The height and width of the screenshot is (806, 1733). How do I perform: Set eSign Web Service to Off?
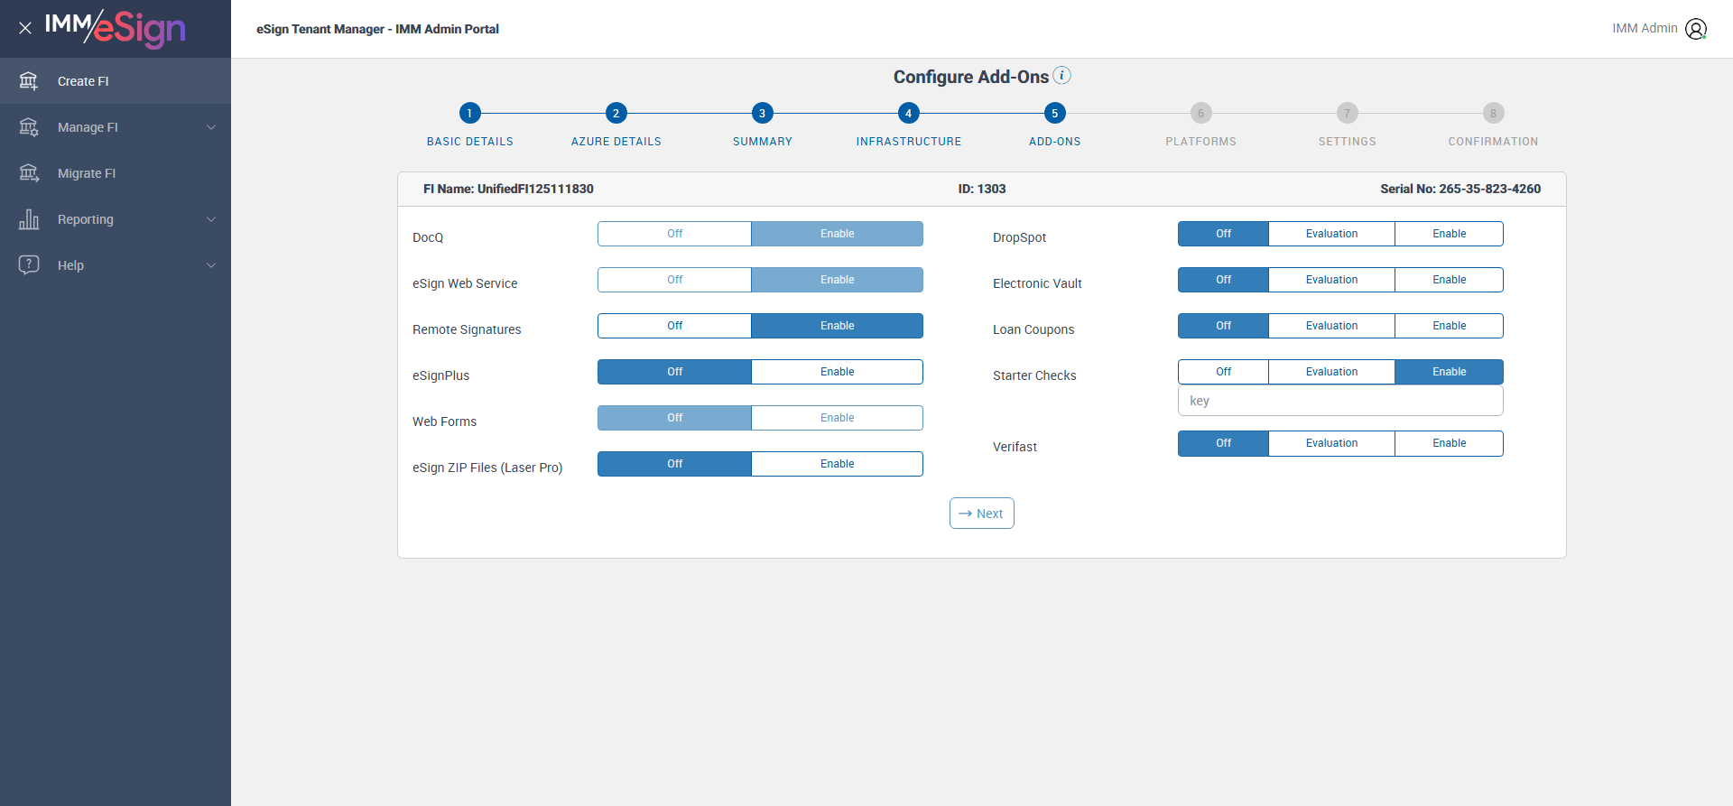(674, 280)
